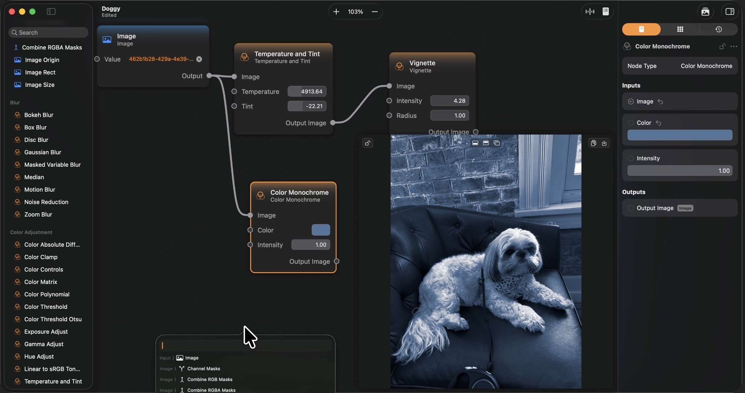Screen dimensions: 745x393
Task: Choose Image entry in the quick-add popup
Action: tap(192, 358)
